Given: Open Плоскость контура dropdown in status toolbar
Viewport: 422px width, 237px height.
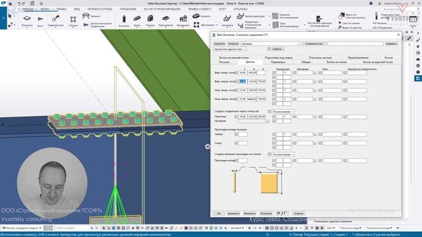Looking at the screenshot, I should point(380,228).
